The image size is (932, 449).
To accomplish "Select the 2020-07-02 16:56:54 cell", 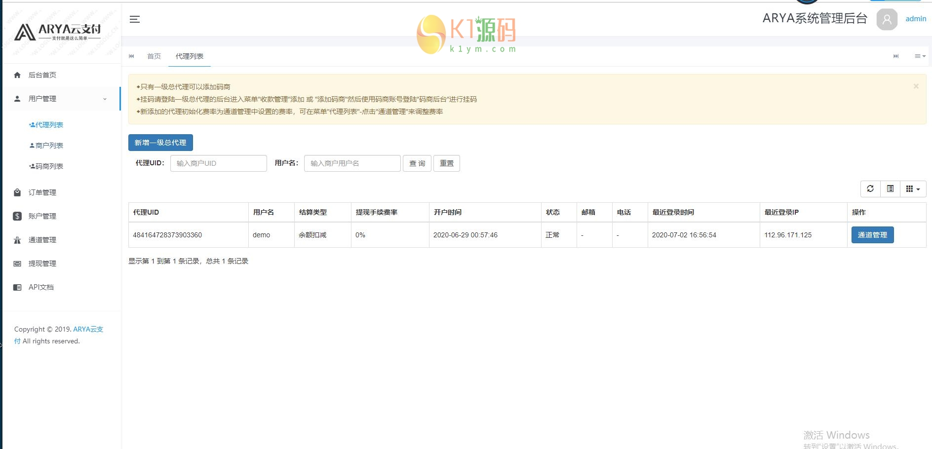I will pyautogui.click(x=703, y=235).
